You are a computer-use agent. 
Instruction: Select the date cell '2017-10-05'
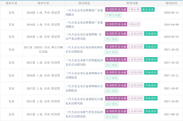(171, 101)
